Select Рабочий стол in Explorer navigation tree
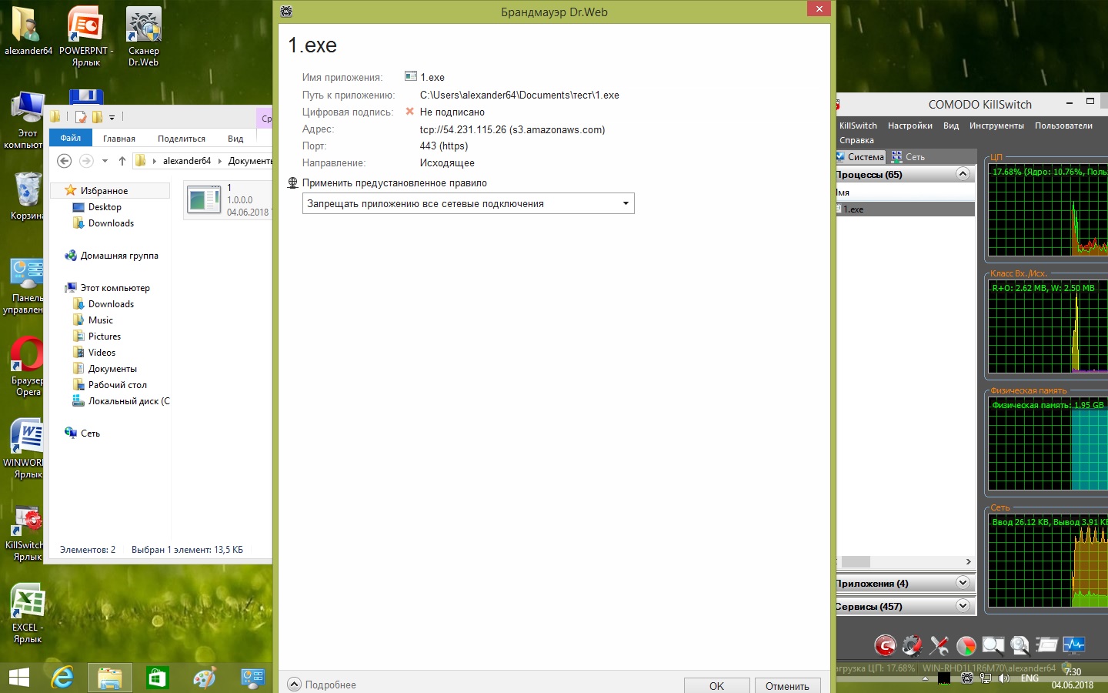Image resolution: width=1108 pixels, height=693 pixels. [117, 385]
